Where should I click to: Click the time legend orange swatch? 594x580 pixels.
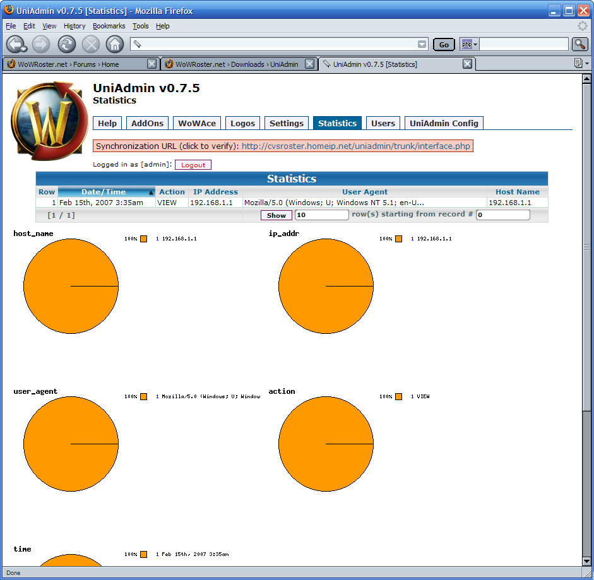pos(143,554)
